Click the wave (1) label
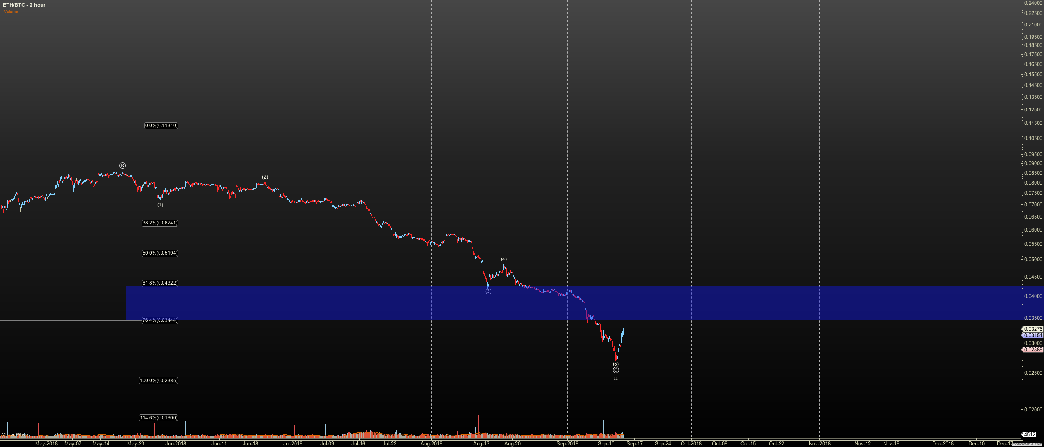The image size is (1044, 447). 160,205
